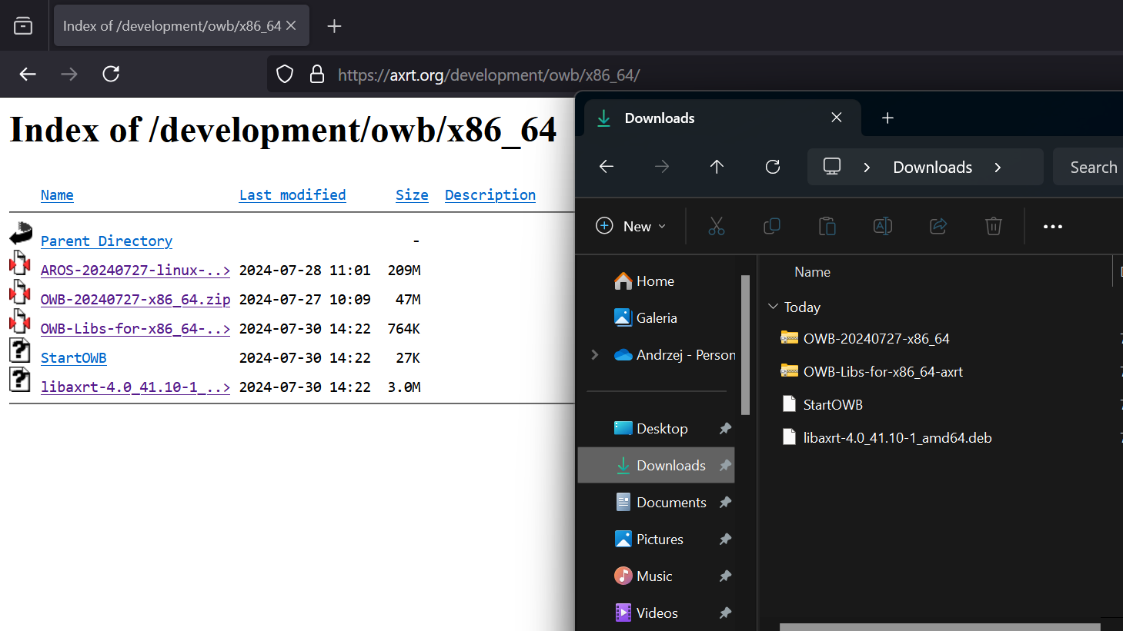
Task: Unpin Music using its pin icon
Action: pyautogui.click(x=725, y=576)
